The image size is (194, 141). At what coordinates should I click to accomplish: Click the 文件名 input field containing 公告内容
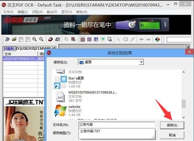pos(117,125)
